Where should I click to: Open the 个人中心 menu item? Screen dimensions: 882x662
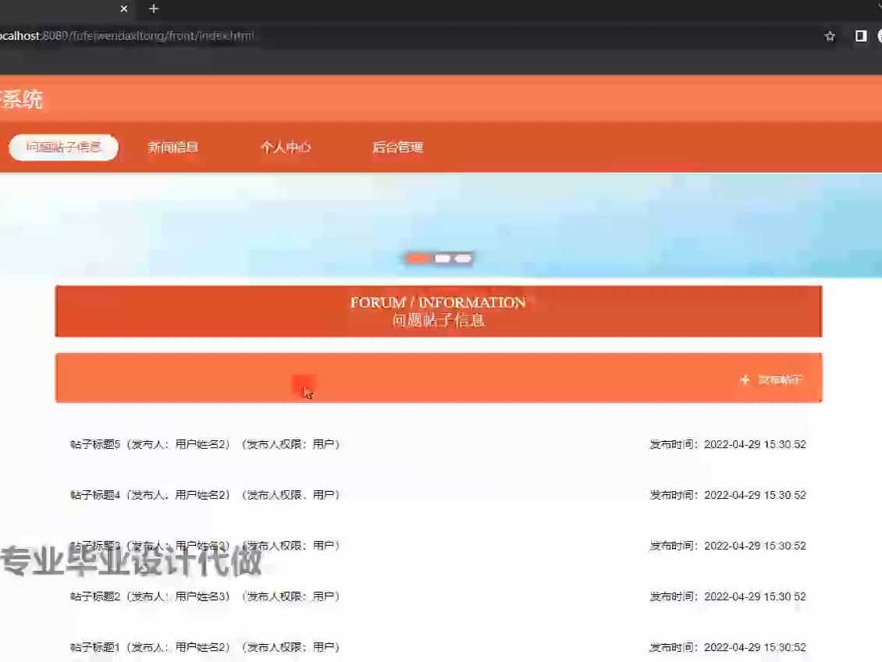(286, 147)
